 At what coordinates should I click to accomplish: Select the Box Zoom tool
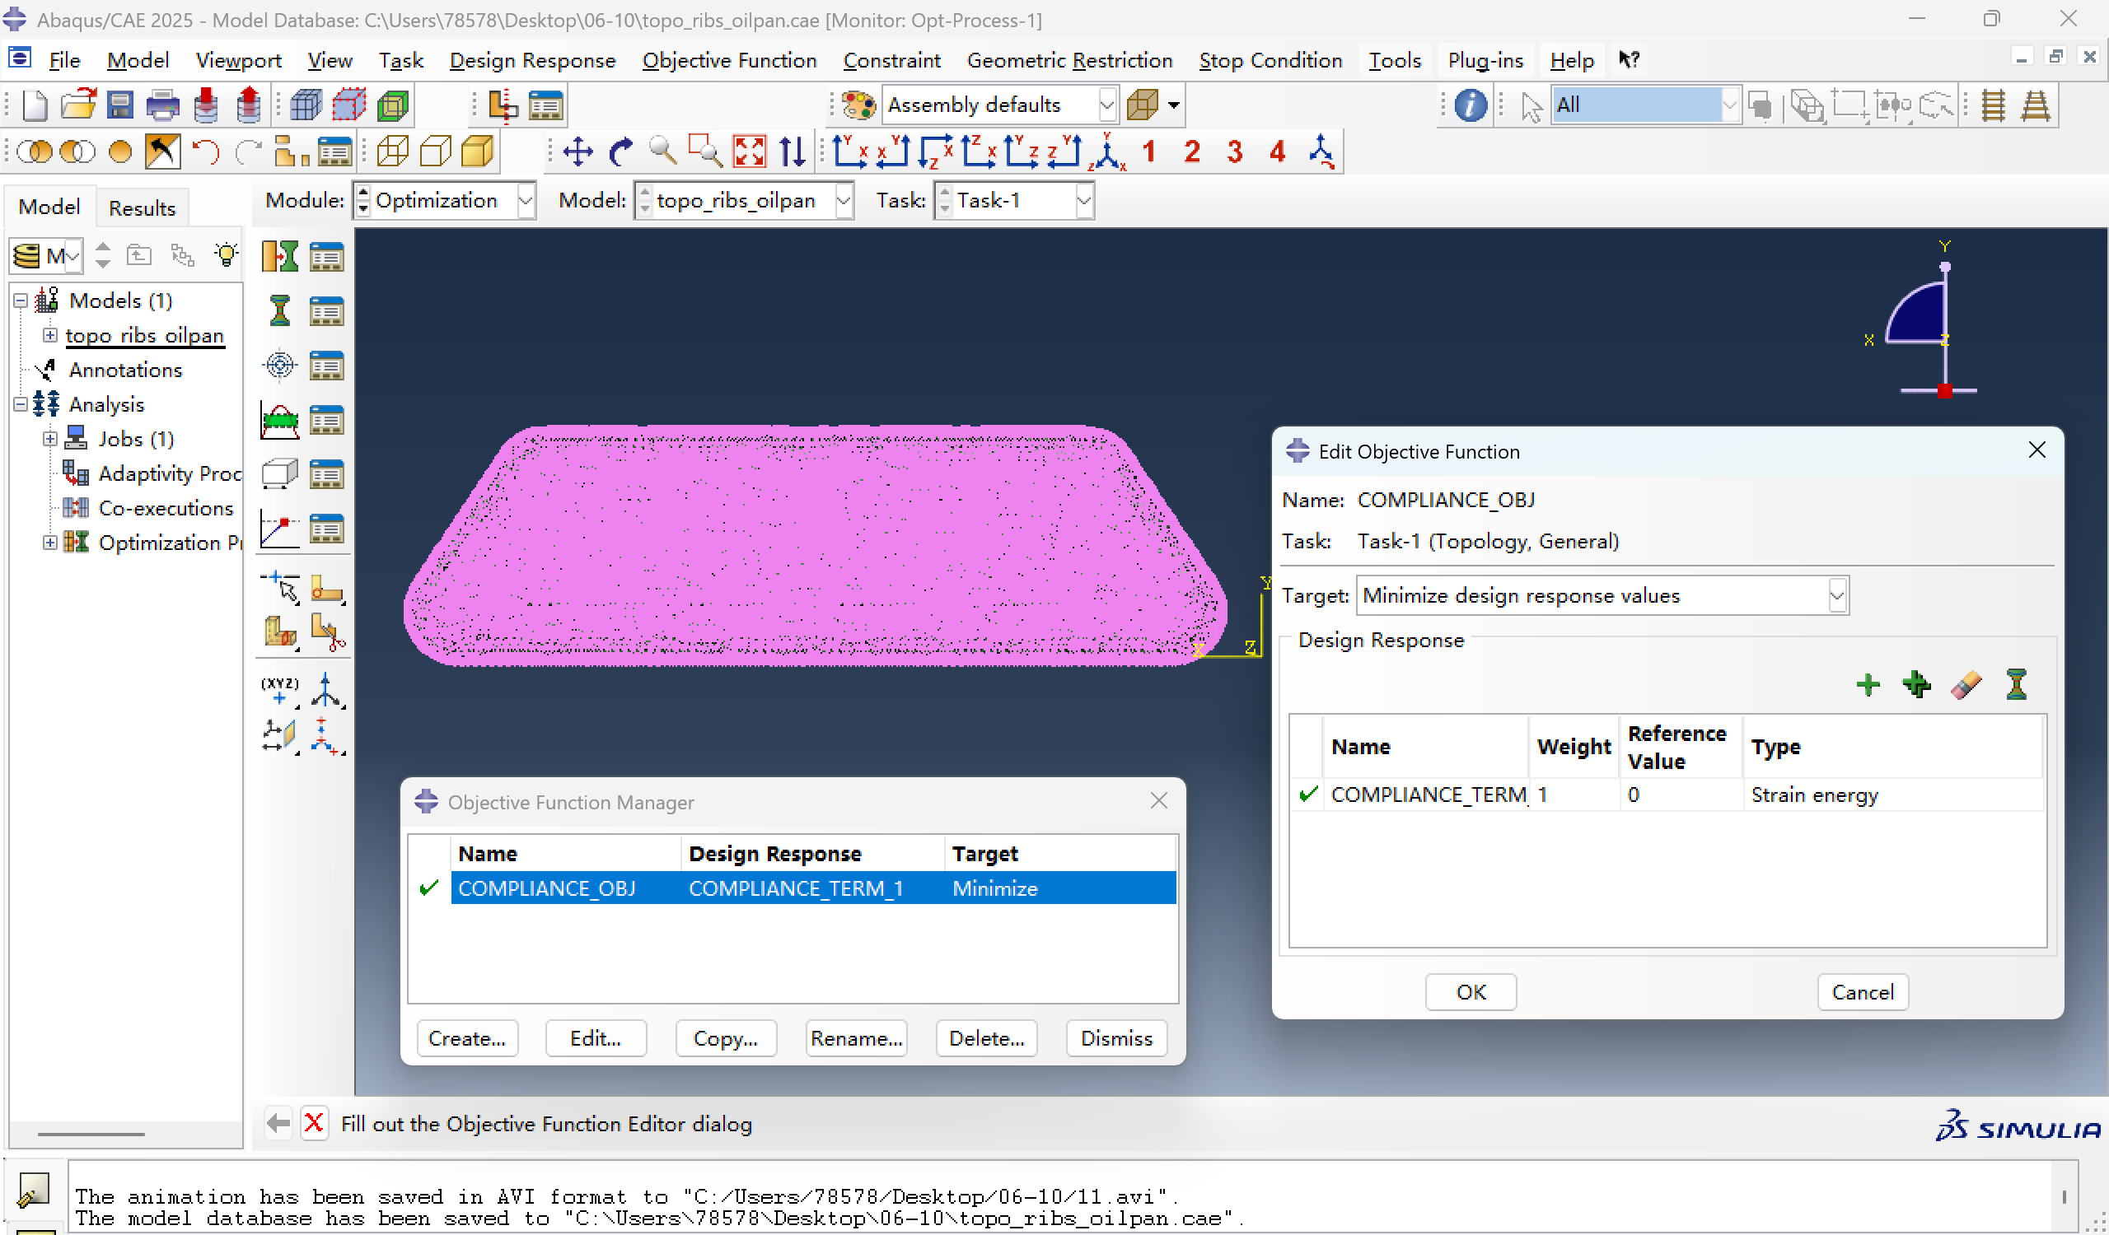tap(705, 152)
